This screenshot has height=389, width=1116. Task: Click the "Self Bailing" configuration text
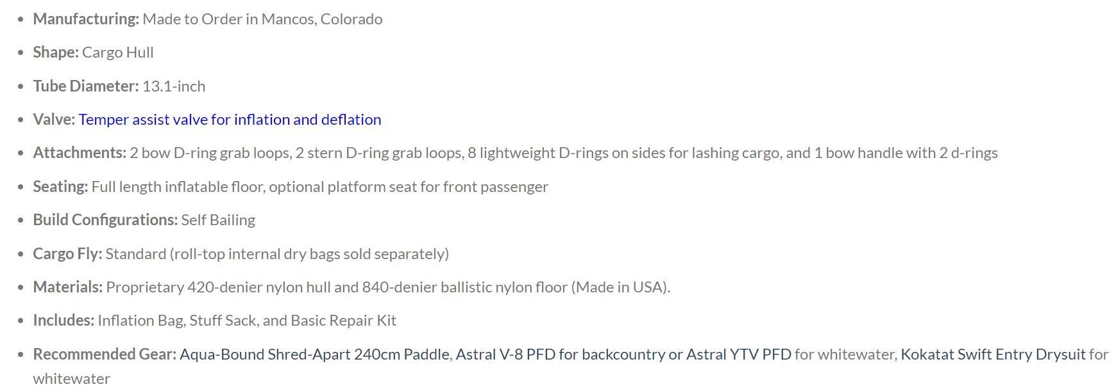coord(218,220)
